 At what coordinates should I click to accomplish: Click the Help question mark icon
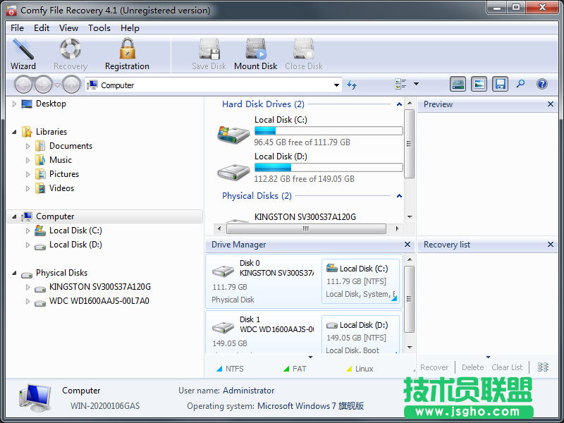(541, 84)
